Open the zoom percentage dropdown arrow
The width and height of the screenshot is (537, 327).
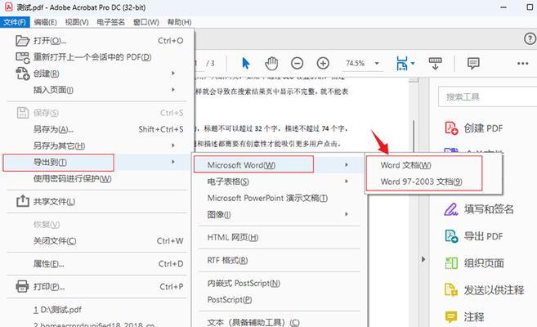pos(377,63)
